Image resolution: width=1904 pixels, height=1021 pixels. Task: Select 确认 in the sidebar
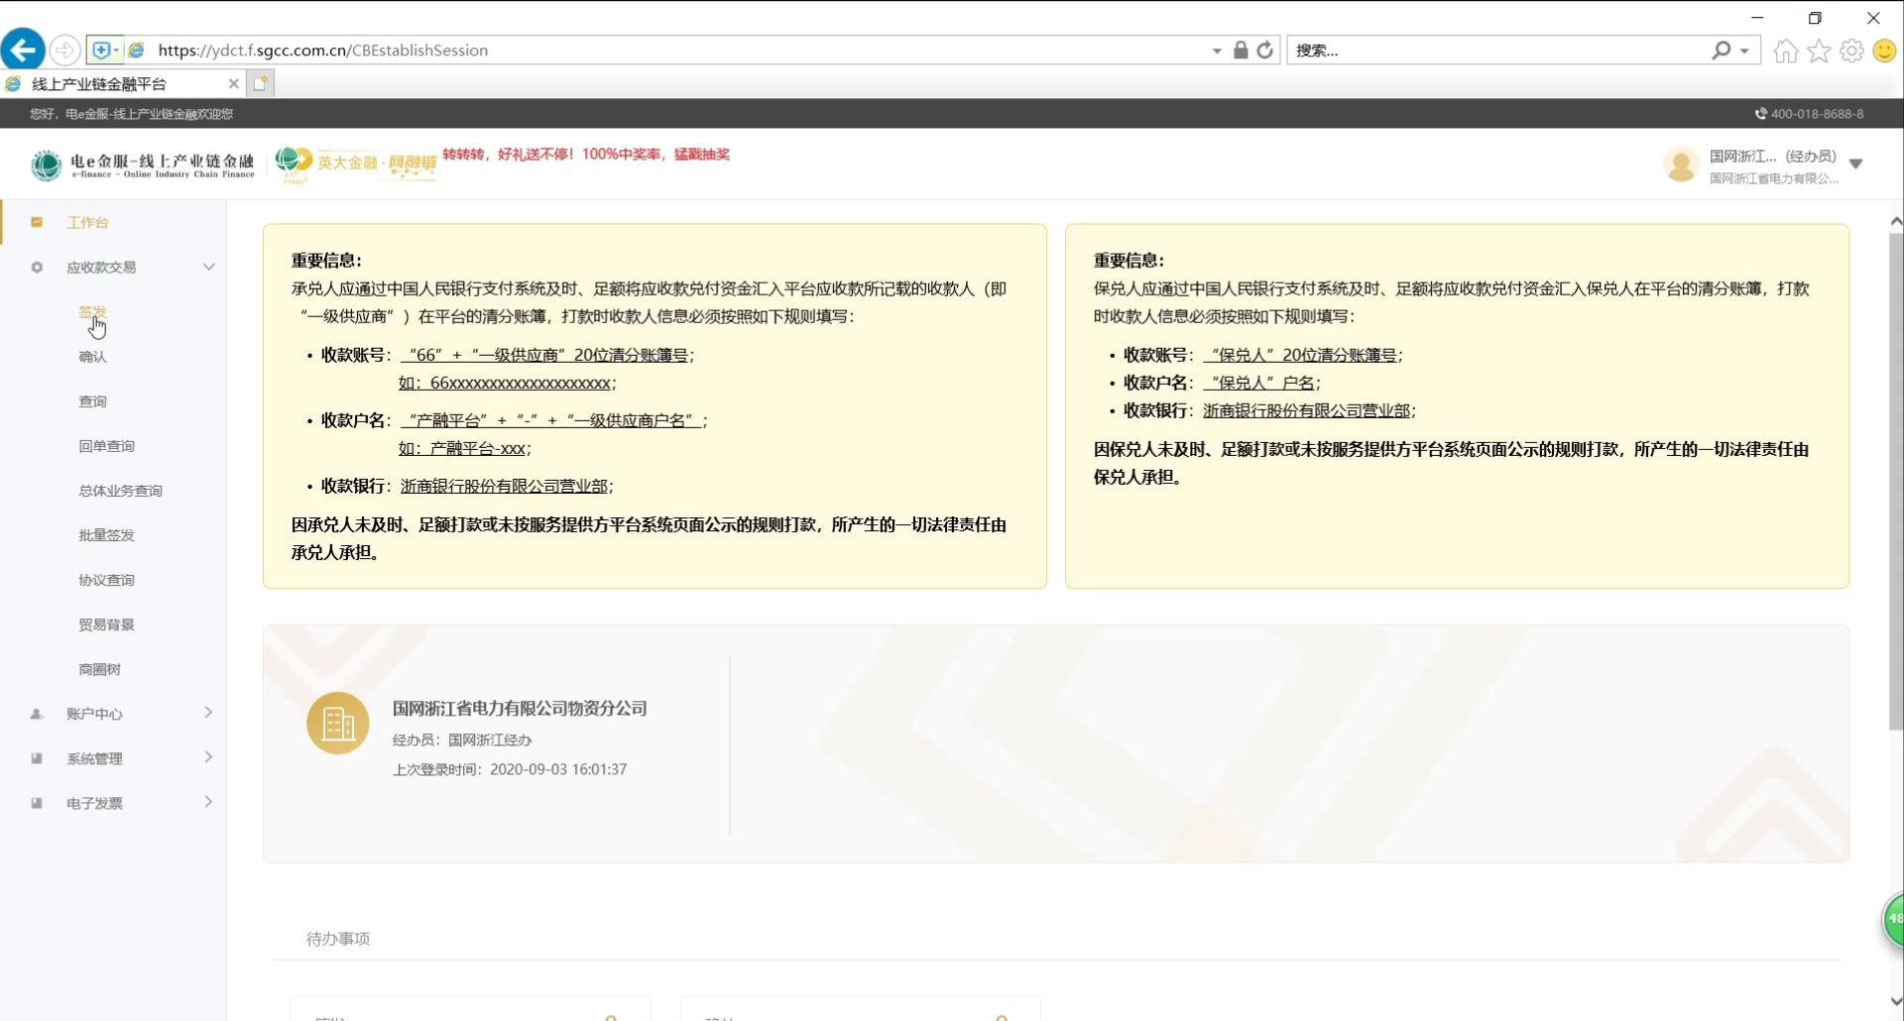[92, 357]
